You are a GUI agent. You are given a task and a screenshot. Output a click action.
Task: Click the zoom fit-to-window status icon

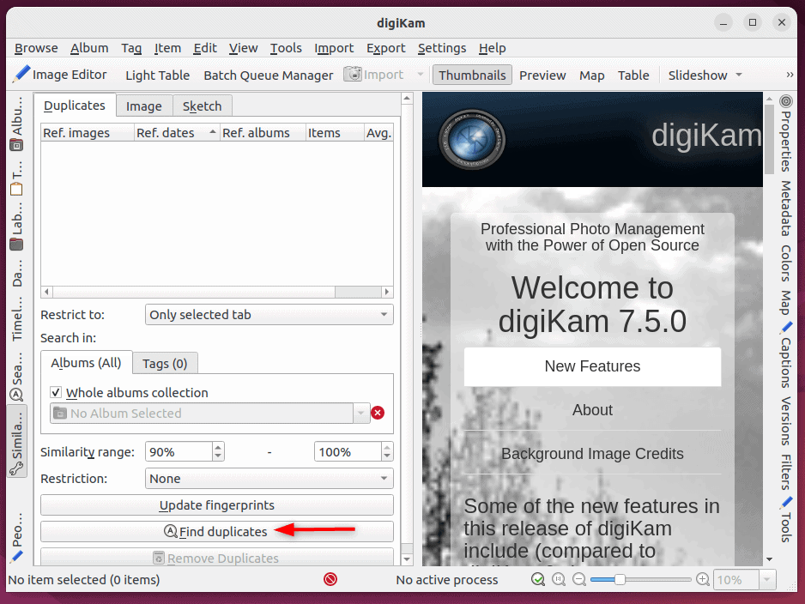[x=538, y=579]
